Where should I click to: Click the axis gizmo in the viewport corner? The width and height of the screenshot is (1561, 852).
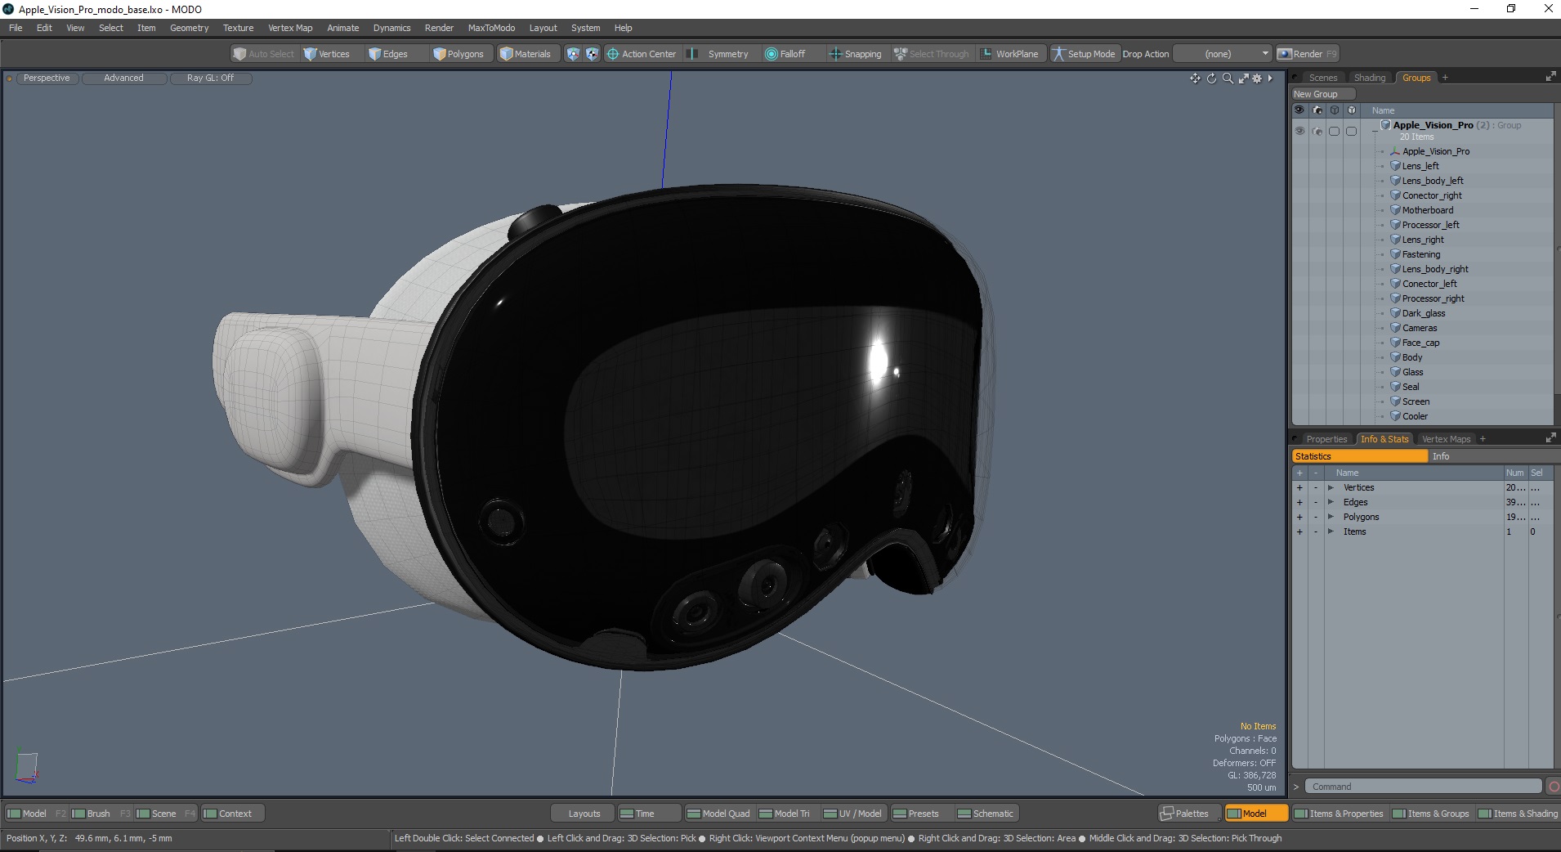[26, 768]
